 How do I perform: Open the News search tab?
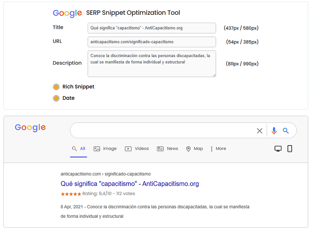coord(168,149)
